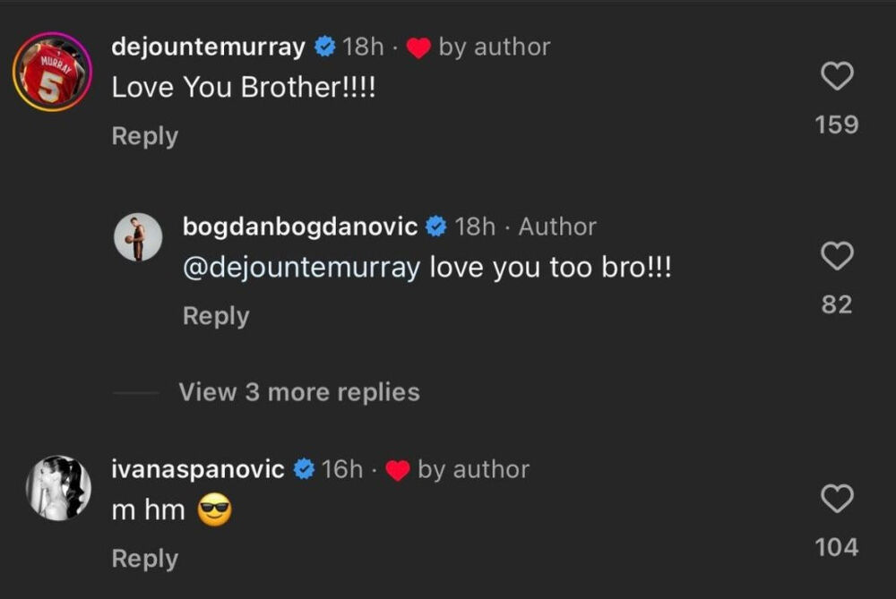Open dejountemurray's profile picture

[x=52, y=72]
